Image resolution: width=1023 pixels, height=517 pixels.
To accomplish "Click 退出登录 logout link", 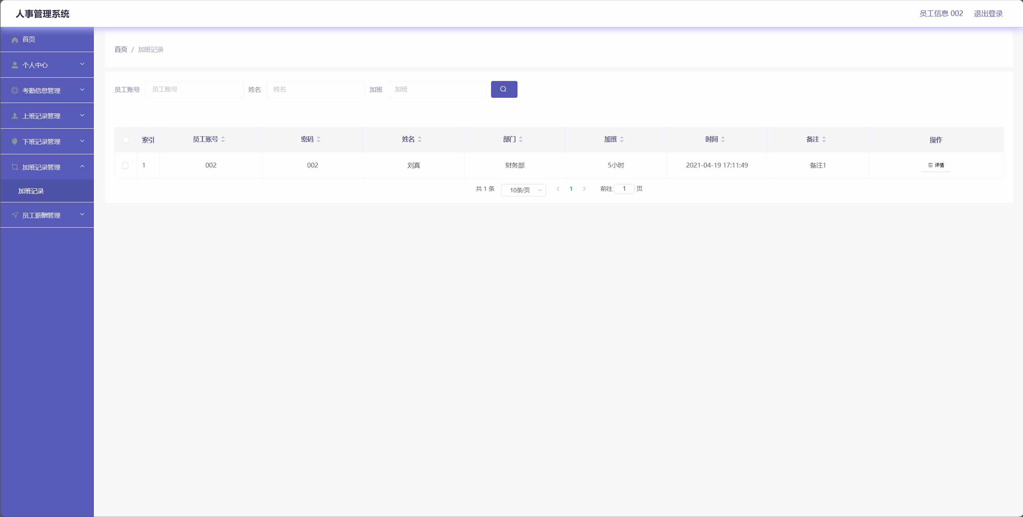I will pyautogui.click(x=988, y=14).
